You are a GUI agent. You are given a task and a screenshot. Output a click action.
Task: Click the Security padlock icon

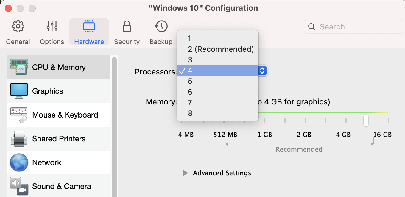[x=127, y=27]
